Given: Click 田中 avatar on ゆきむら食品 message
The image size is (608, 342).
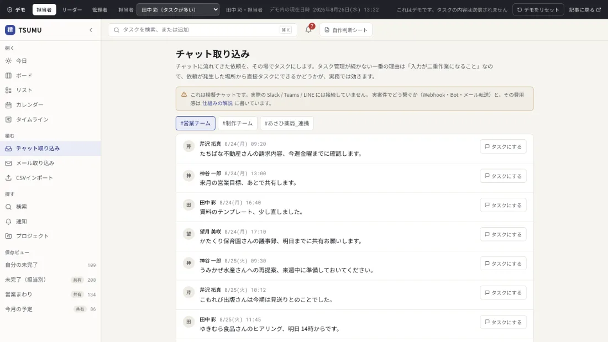Looking at the screenshot, I should (x=189, y=322).
